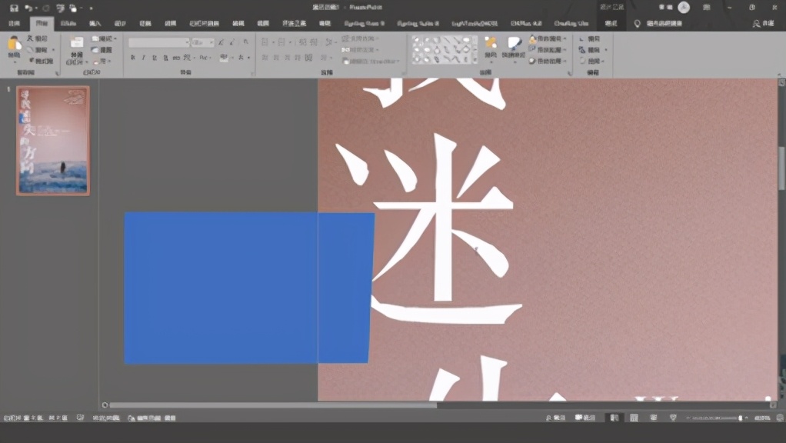Open the Shape Fill dropdown
Screen dimensions: 786x443
point(548,38)
